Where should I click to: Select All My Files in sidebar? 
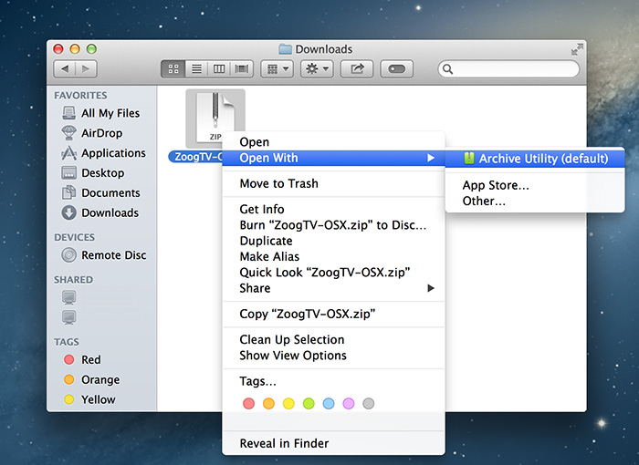tap(101, 113)
